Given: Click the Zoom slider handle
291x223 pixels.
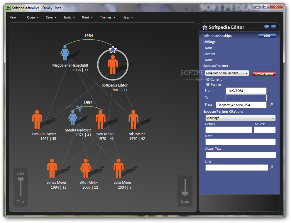Looking at the screenshot, I should point(185,193).
